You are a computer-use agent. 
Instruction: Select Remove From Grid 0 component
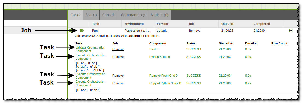click(x=163, y=76)
